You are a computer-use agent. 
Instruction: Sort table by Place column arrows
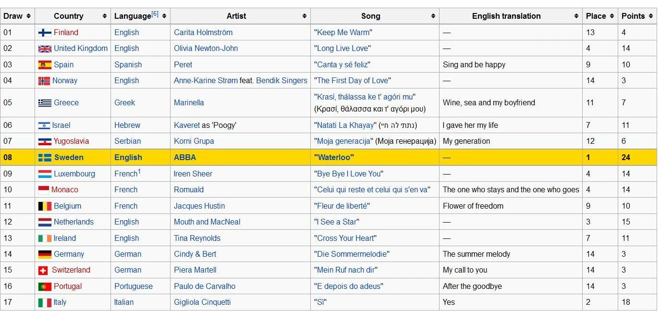611,16
